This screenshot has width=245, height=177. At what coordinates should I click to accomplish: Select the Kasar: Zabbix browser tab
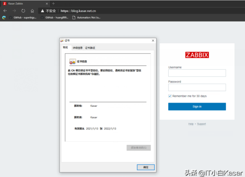tap(25, 4)
